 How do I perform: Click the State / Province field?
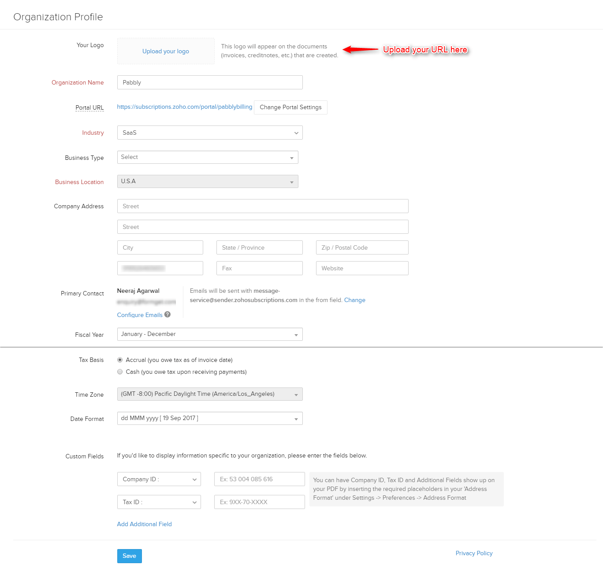[260, 247]
